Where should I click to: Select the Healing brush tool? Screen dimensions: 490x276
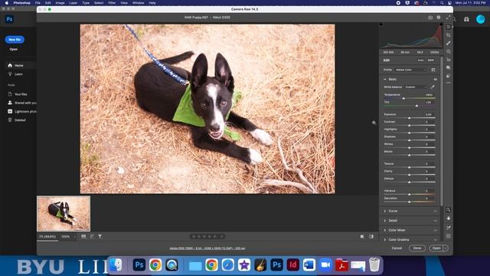pyautogui.click(x=449, y=43)
